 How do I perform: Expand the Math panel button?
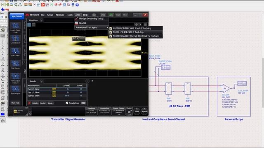click(137, 111)
